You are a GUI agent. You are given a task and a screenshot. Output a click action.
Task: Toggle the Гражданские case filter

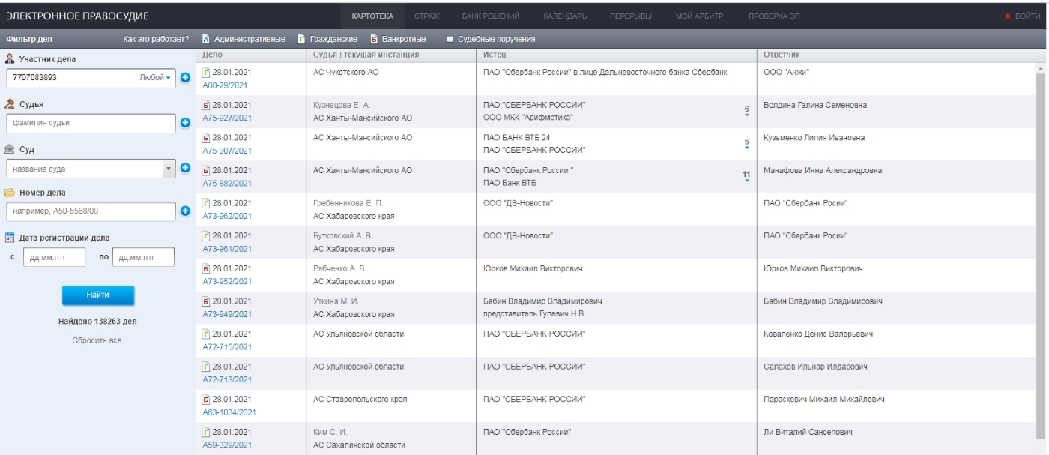pos(327,38)
